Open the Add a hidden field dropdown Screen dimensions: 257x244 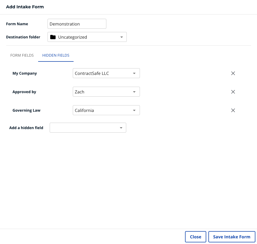tap(88, 128)
